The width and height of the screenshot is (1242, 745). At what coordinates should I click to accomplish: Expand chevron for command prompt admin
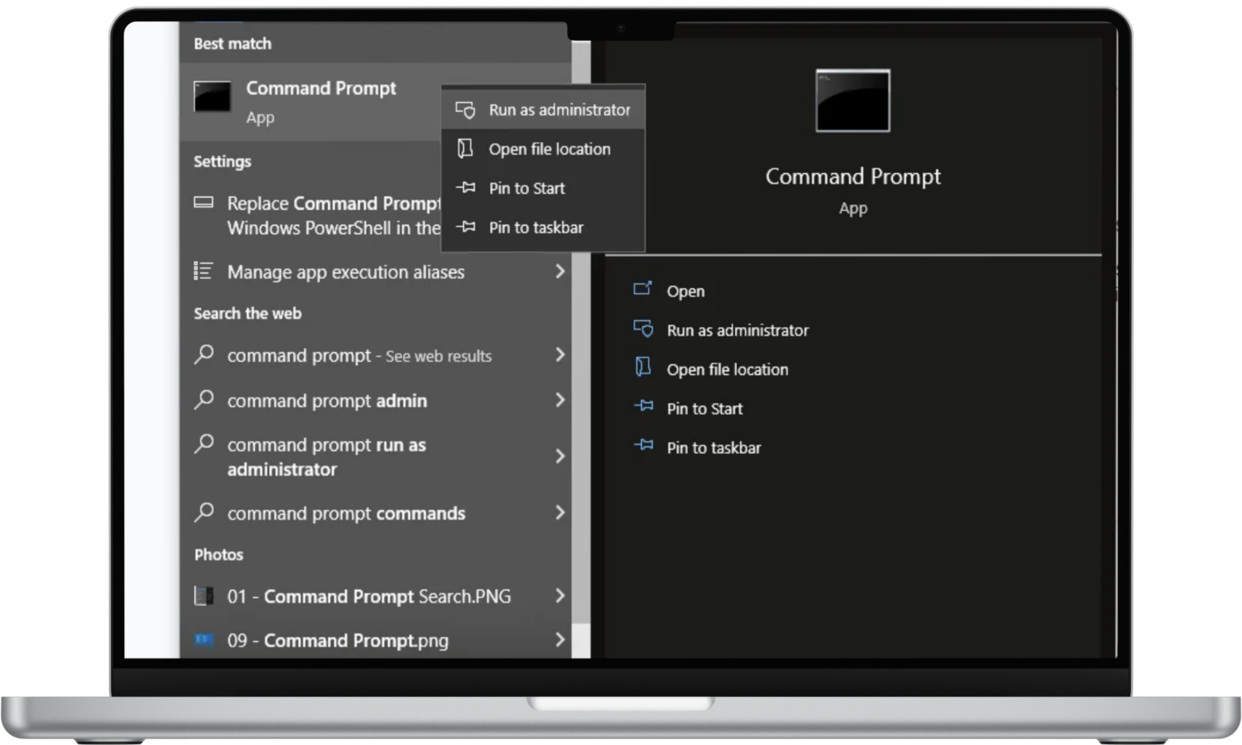coord(560,400)
